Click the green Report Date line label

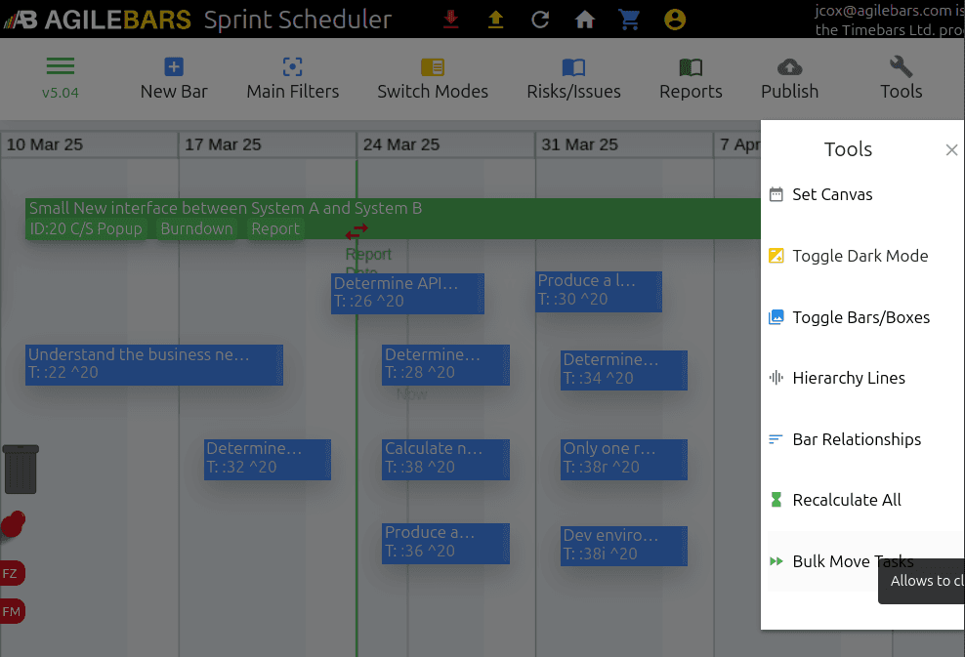pos(368,260)
